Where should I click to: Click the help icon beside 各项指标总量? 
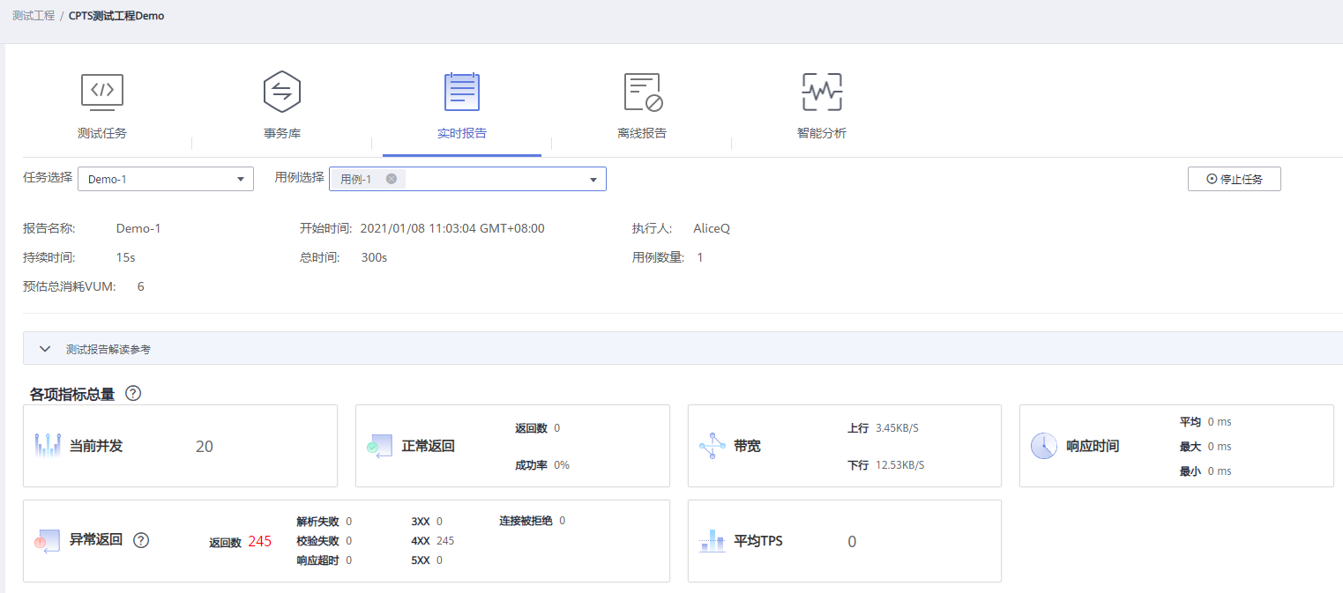click(x=133, y=393)
